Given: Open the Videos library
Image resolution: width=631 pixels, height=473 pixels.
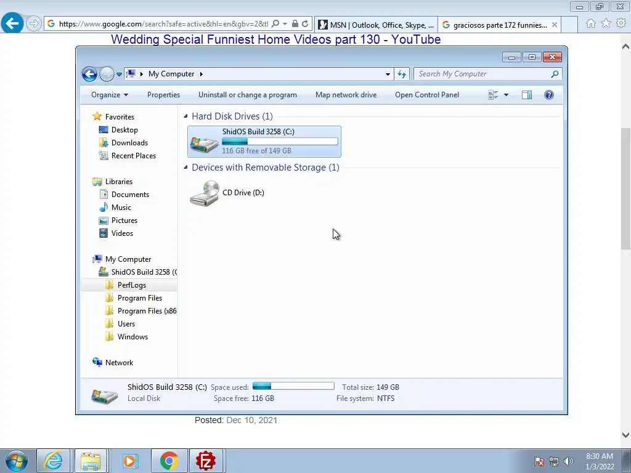Looking at the screenshot, I should (x=122, y=233).
